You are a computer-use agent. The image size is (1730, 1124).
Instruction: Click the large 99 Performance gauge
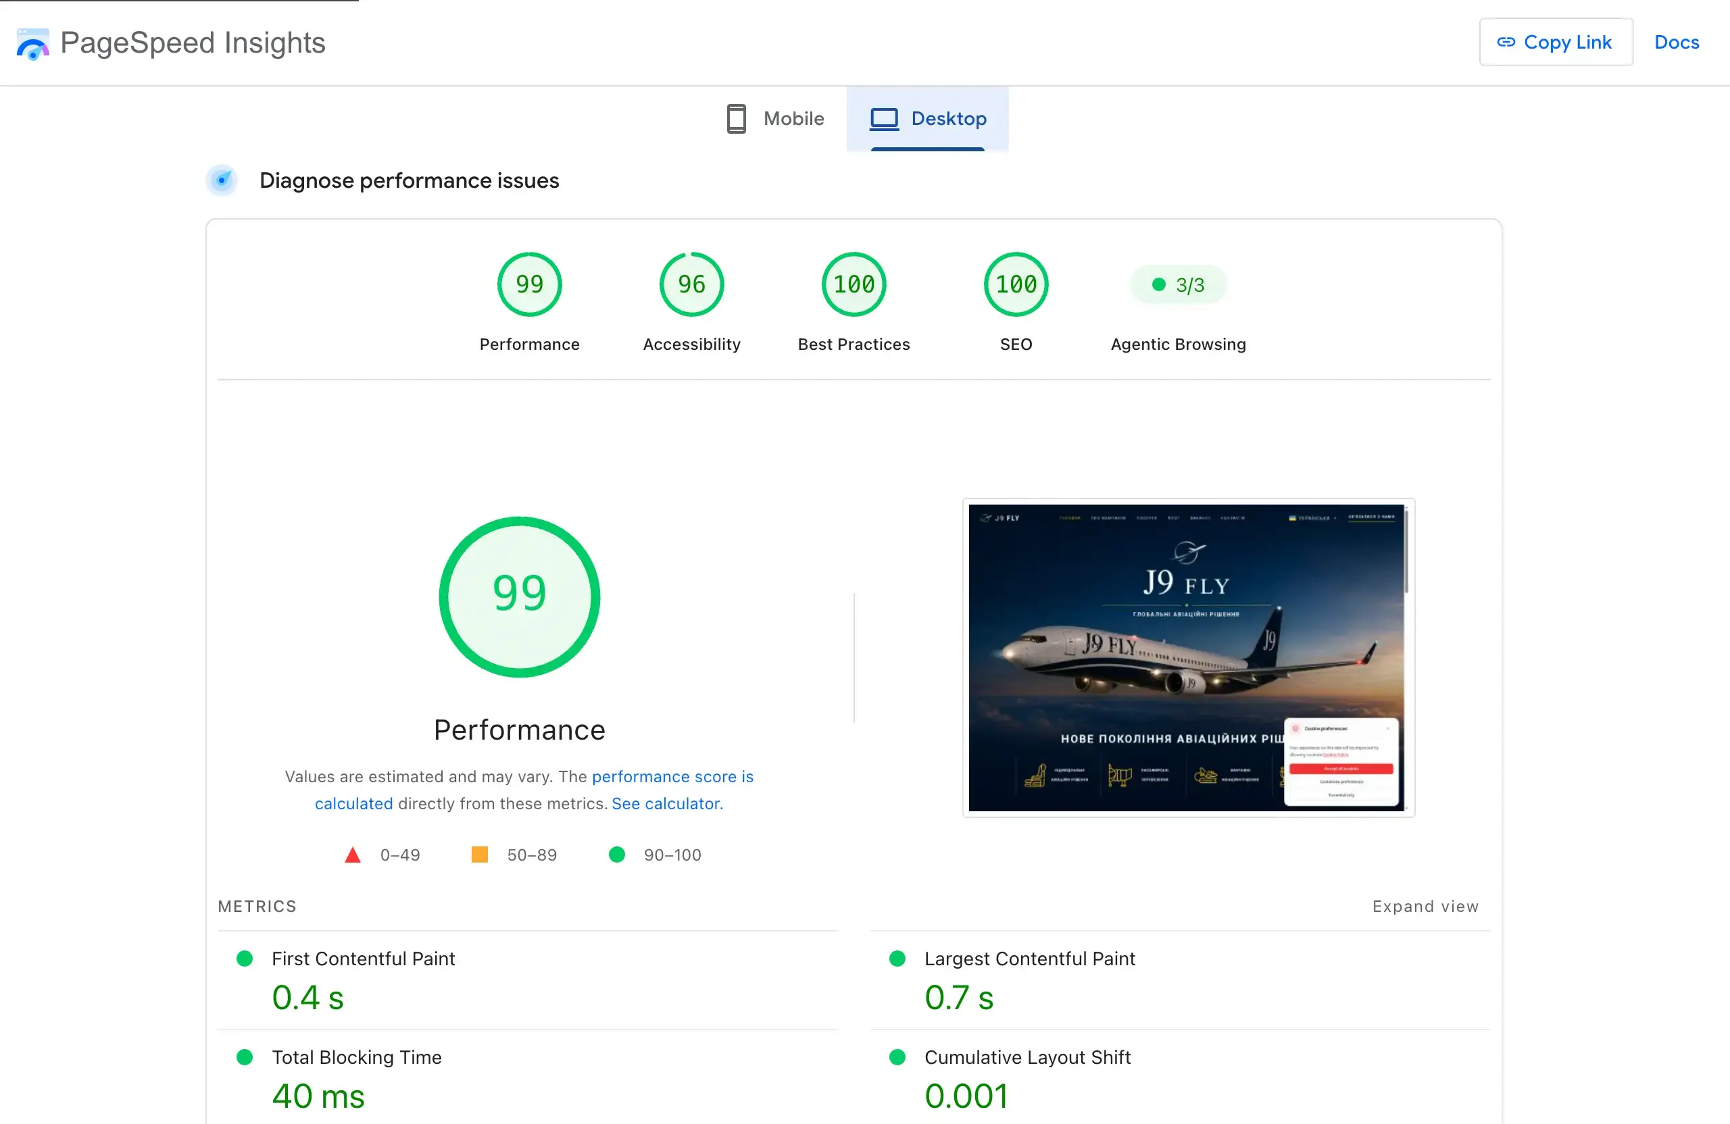[519, 596]
